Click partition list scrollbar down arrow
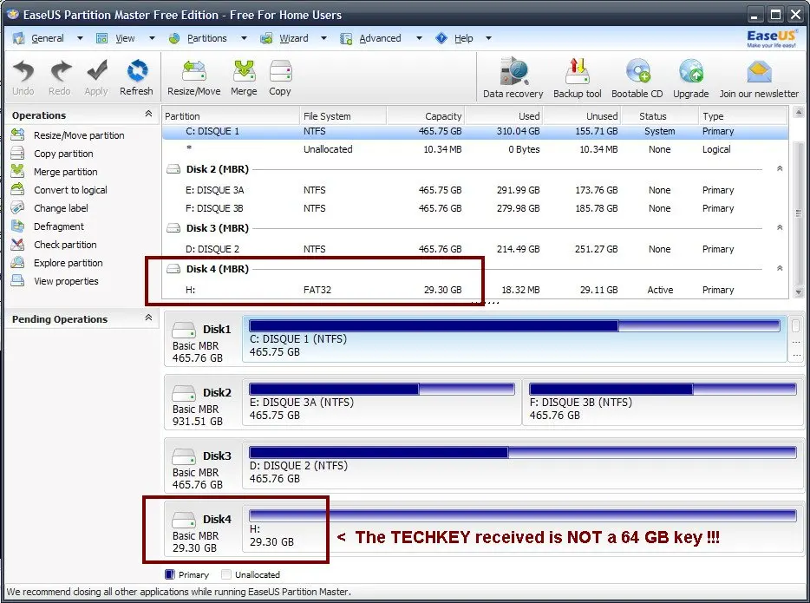 click(799, 292)
